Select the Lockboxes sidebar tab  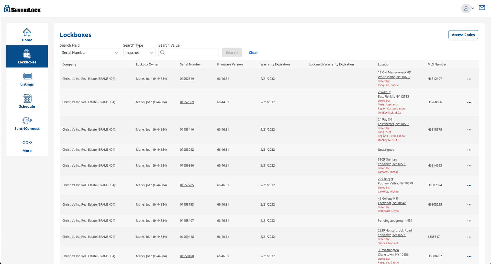27,57
